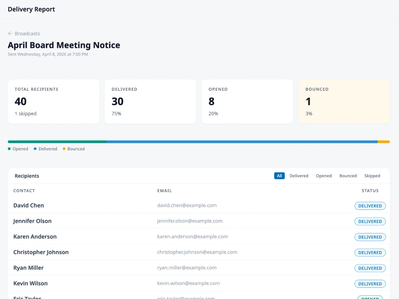Click the 3% bounced percentage
The image size is (399, 299).
(309, 113)
